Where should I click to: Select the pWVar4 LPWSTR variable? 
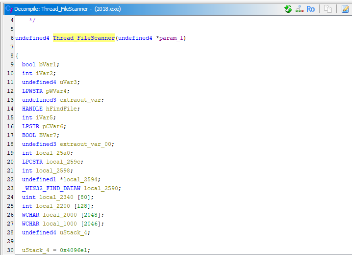(56, 91)
